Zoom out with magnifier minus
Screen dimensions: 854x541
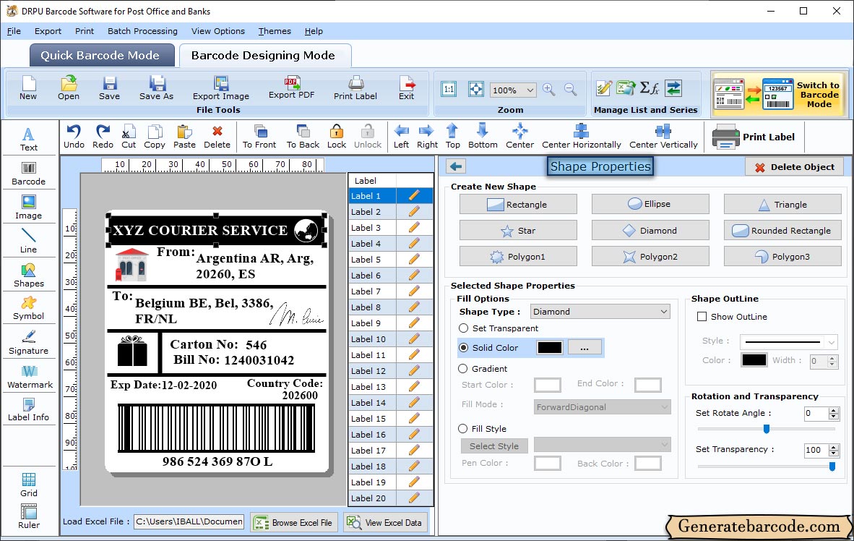pyautogui.click(x=570, y=90)
